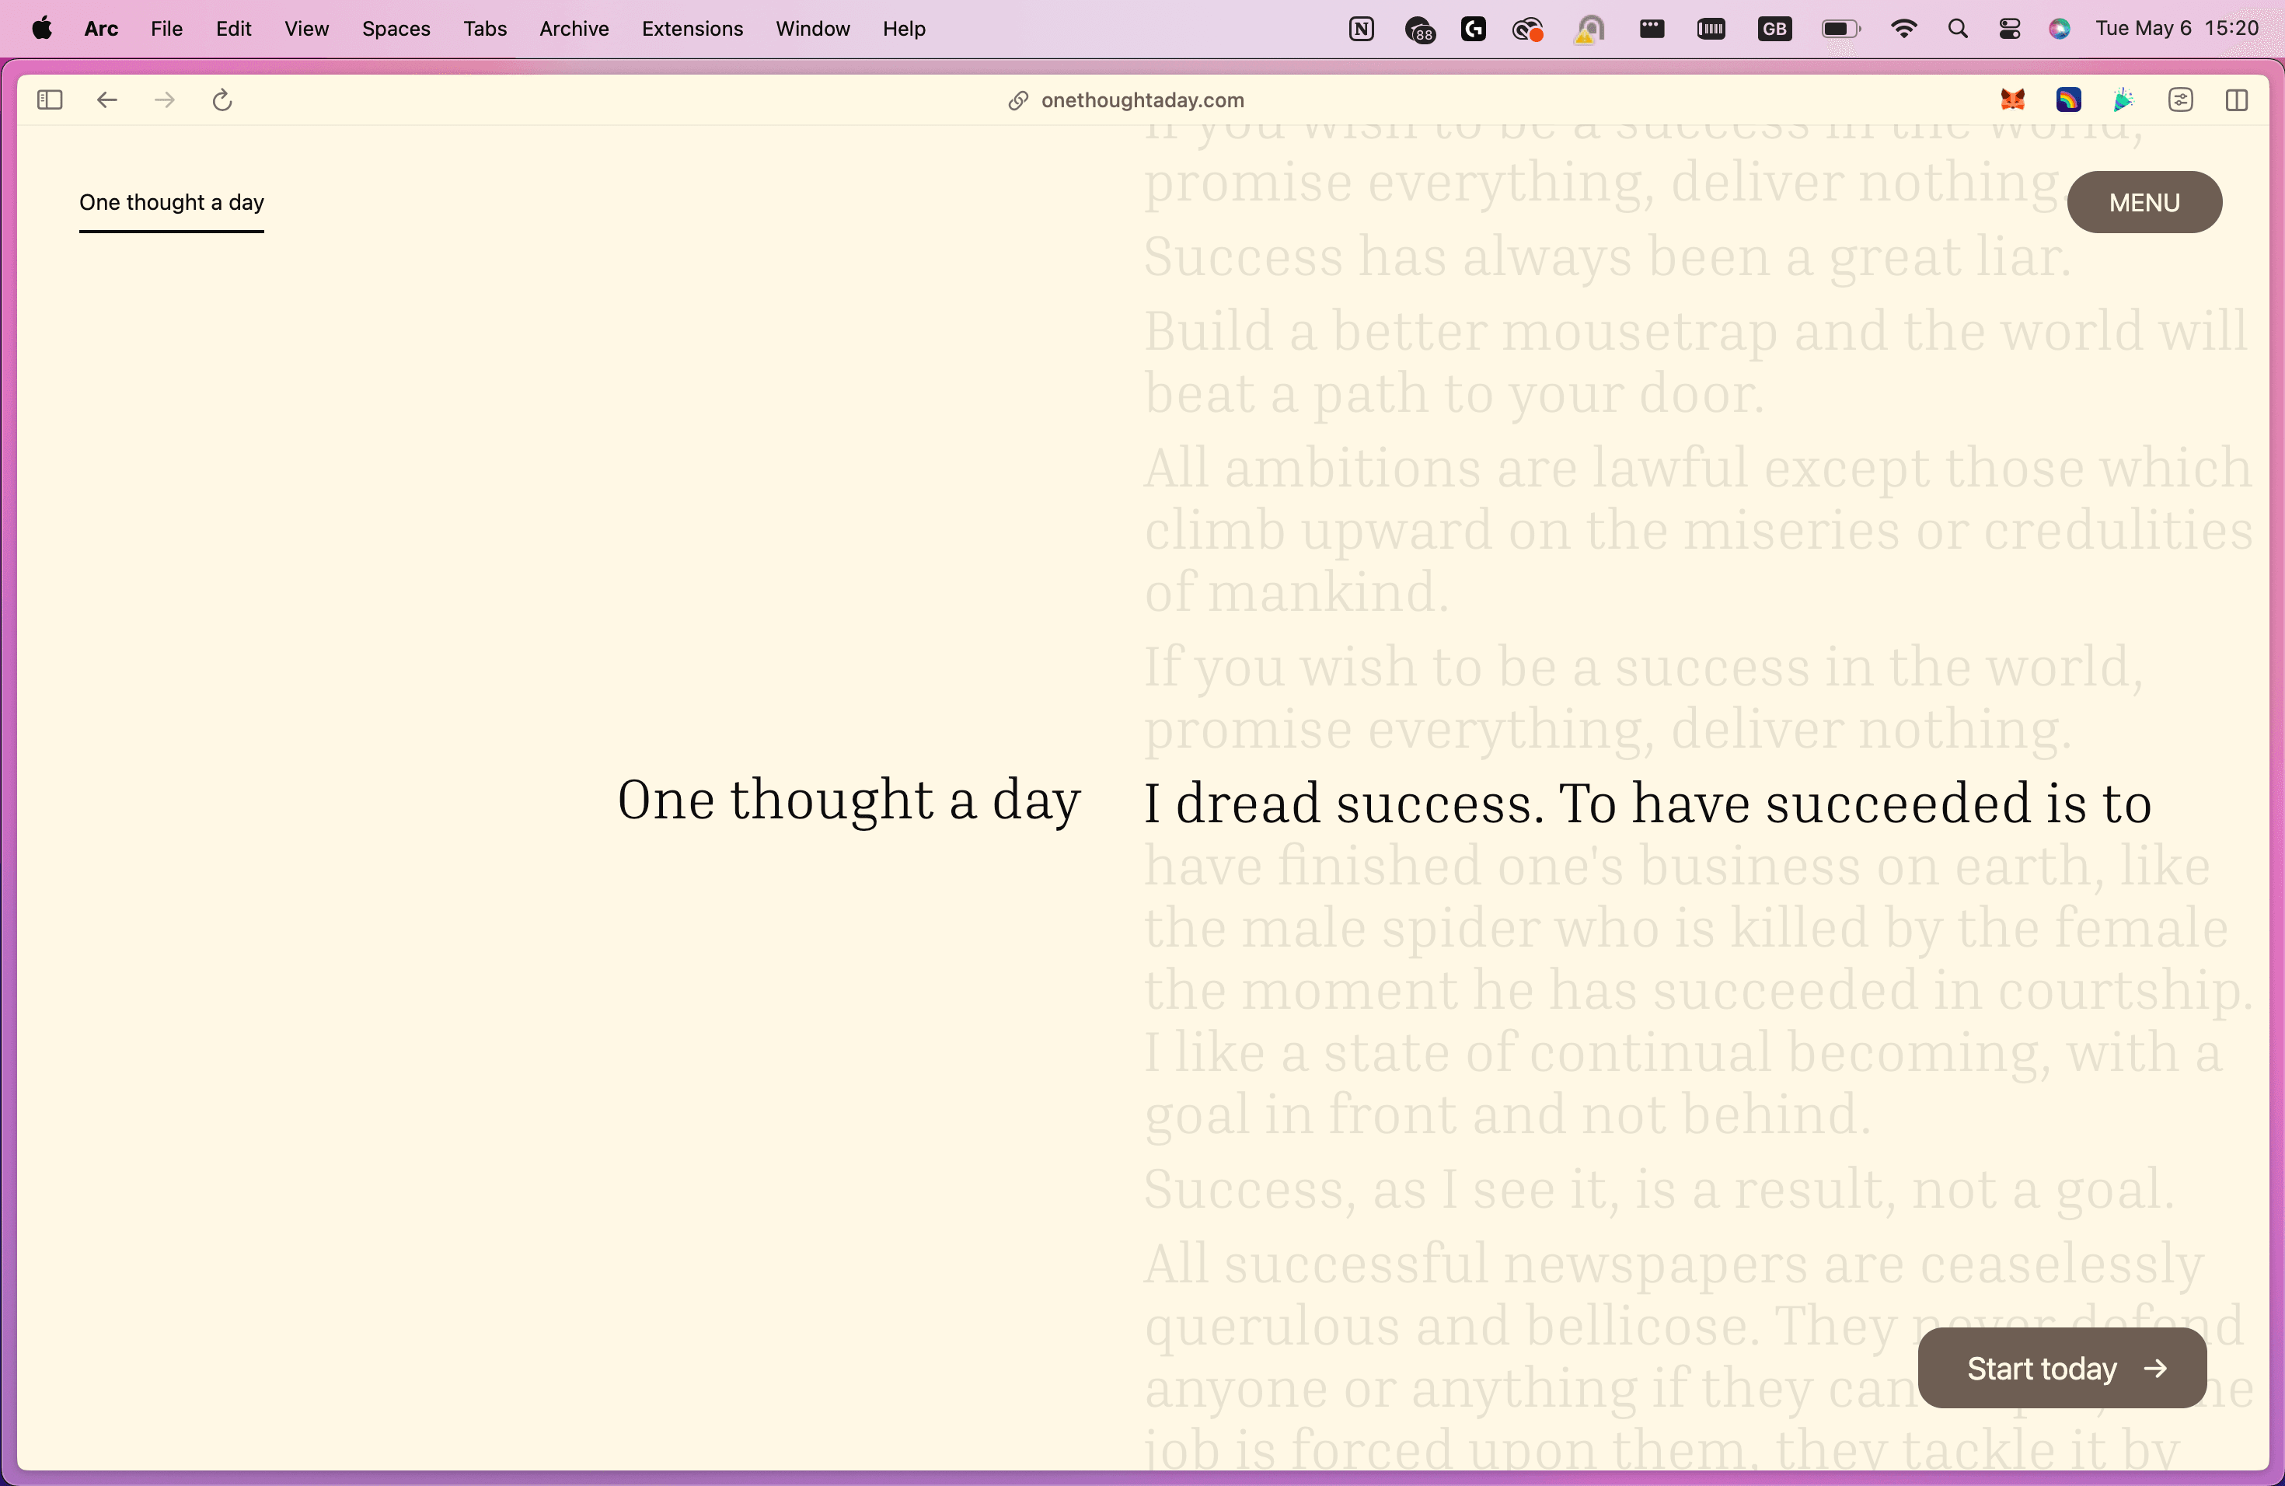Reload the page with refresh icon
The width and height of the screenshot is (2285, 1486).
pos(222,99)
